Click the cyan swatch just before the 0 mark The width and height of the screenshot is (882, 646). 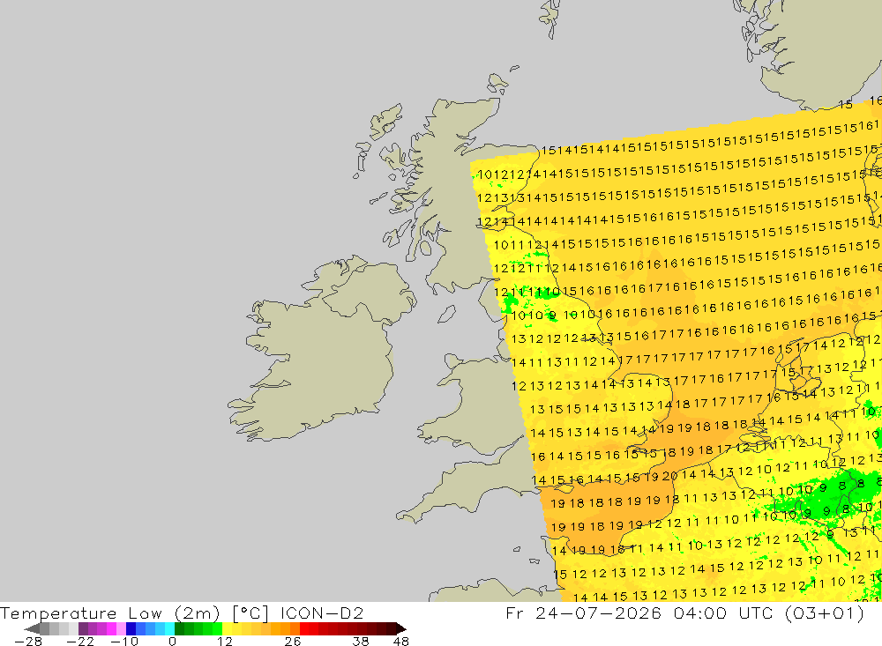pos(169,628)
